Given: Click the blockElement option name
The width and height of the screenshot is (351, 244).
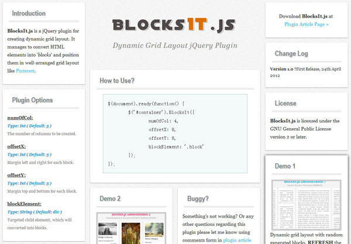Looking at the screenshot, I should [x=23, y=204].
